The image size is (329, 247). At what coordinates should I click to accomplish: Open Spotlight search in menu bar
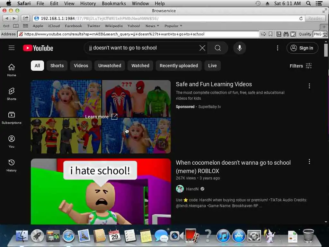308,3
